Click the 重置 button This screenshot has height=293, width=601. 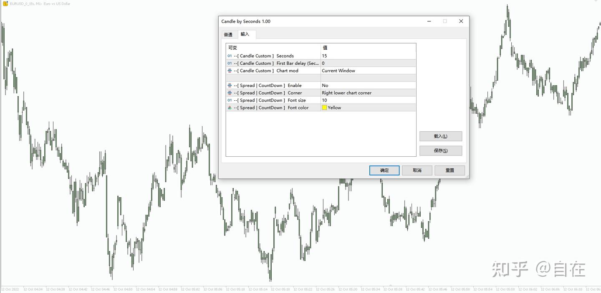click(x=449, y=170)
